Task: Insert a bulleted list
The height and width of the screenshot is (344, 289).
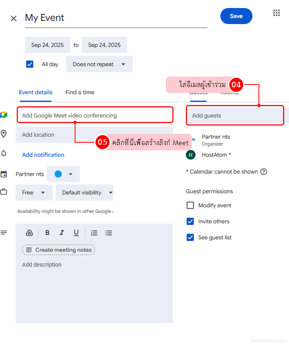Action: (x=108, y=233)
